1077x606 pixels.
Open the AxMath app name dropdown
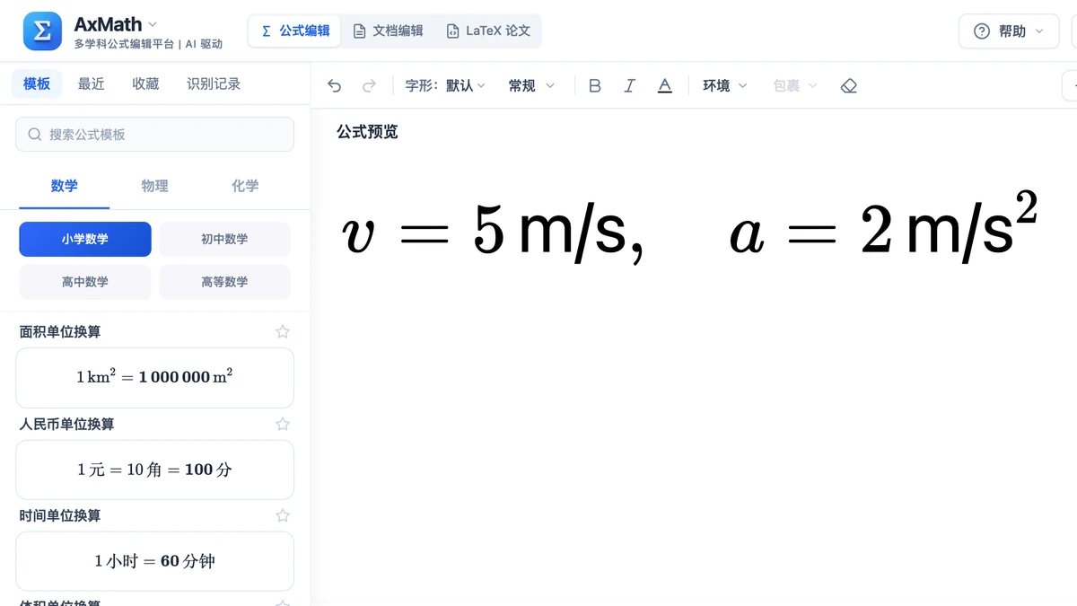pos(116,24)
